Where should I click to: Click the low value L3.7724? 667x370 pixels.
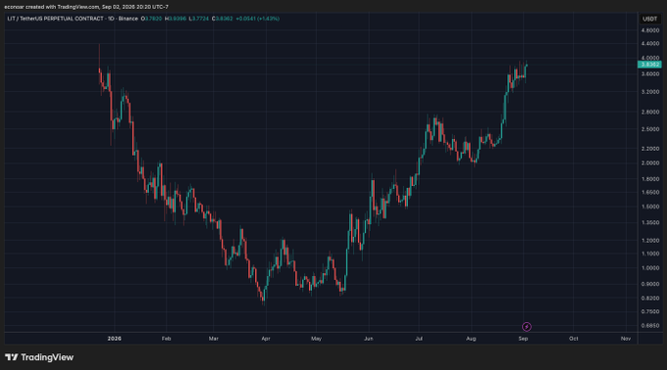pos(199,19)
